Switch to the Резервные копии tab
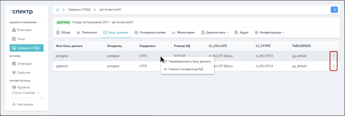This screenshot has width=345, height=116. (150, 33)
